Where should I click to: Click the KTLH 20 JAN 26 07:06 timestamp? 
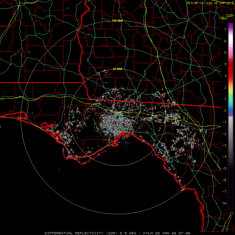click(167, 233)
